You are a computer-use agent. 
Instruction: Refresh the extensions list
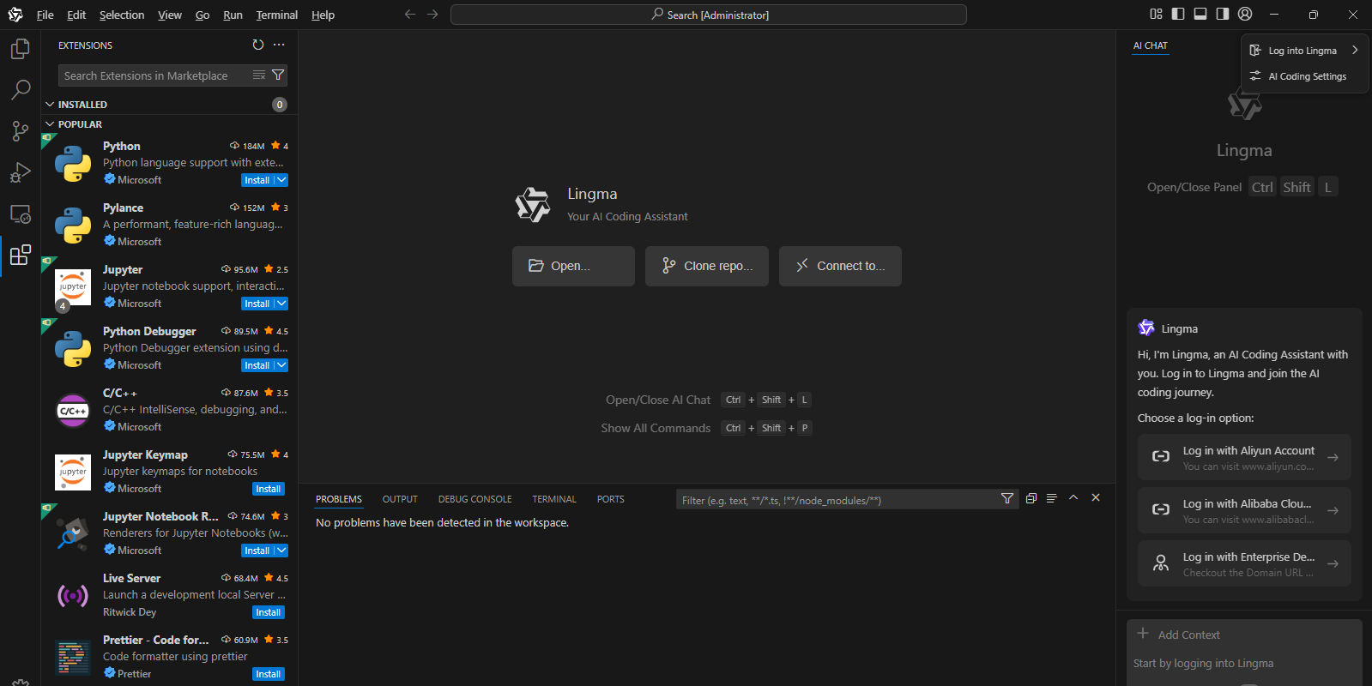point(258,45)
